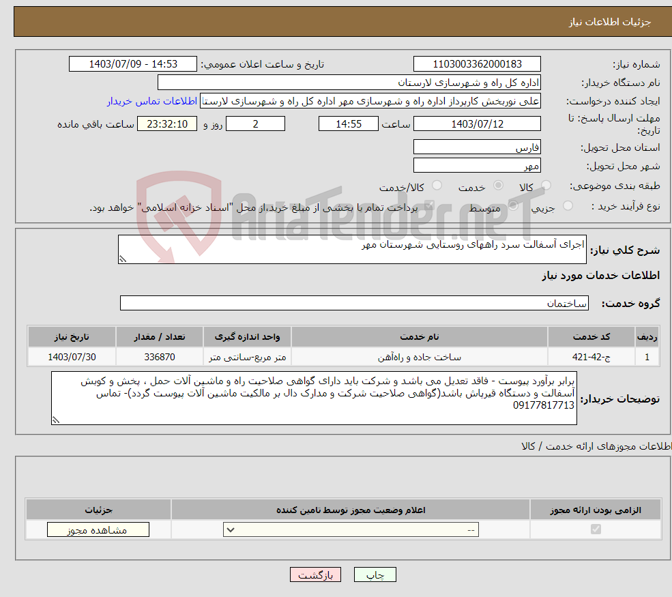Image resolution: width=672 pixels, height=597 pixels.
Task: Click اعلام وضعیت مجوز توسط تامین کننده header
Action: coord(351,510)
